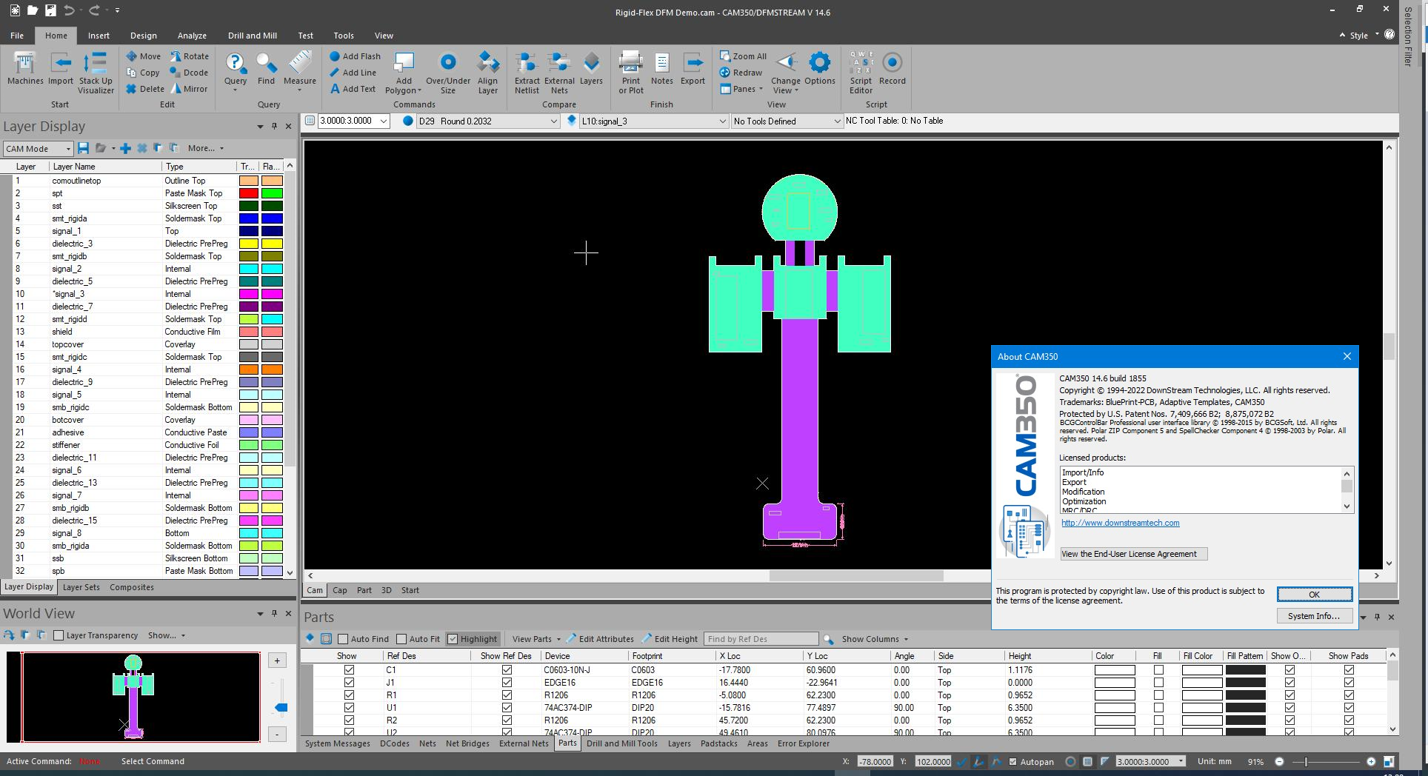Click Edit Height in Parts panel
Image resolution: width=1428 pixels, height=776 pixels.
pos(669,639)
